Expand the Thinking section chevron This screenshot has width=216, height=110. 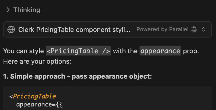pyautogui.click(x=8, y=10)
